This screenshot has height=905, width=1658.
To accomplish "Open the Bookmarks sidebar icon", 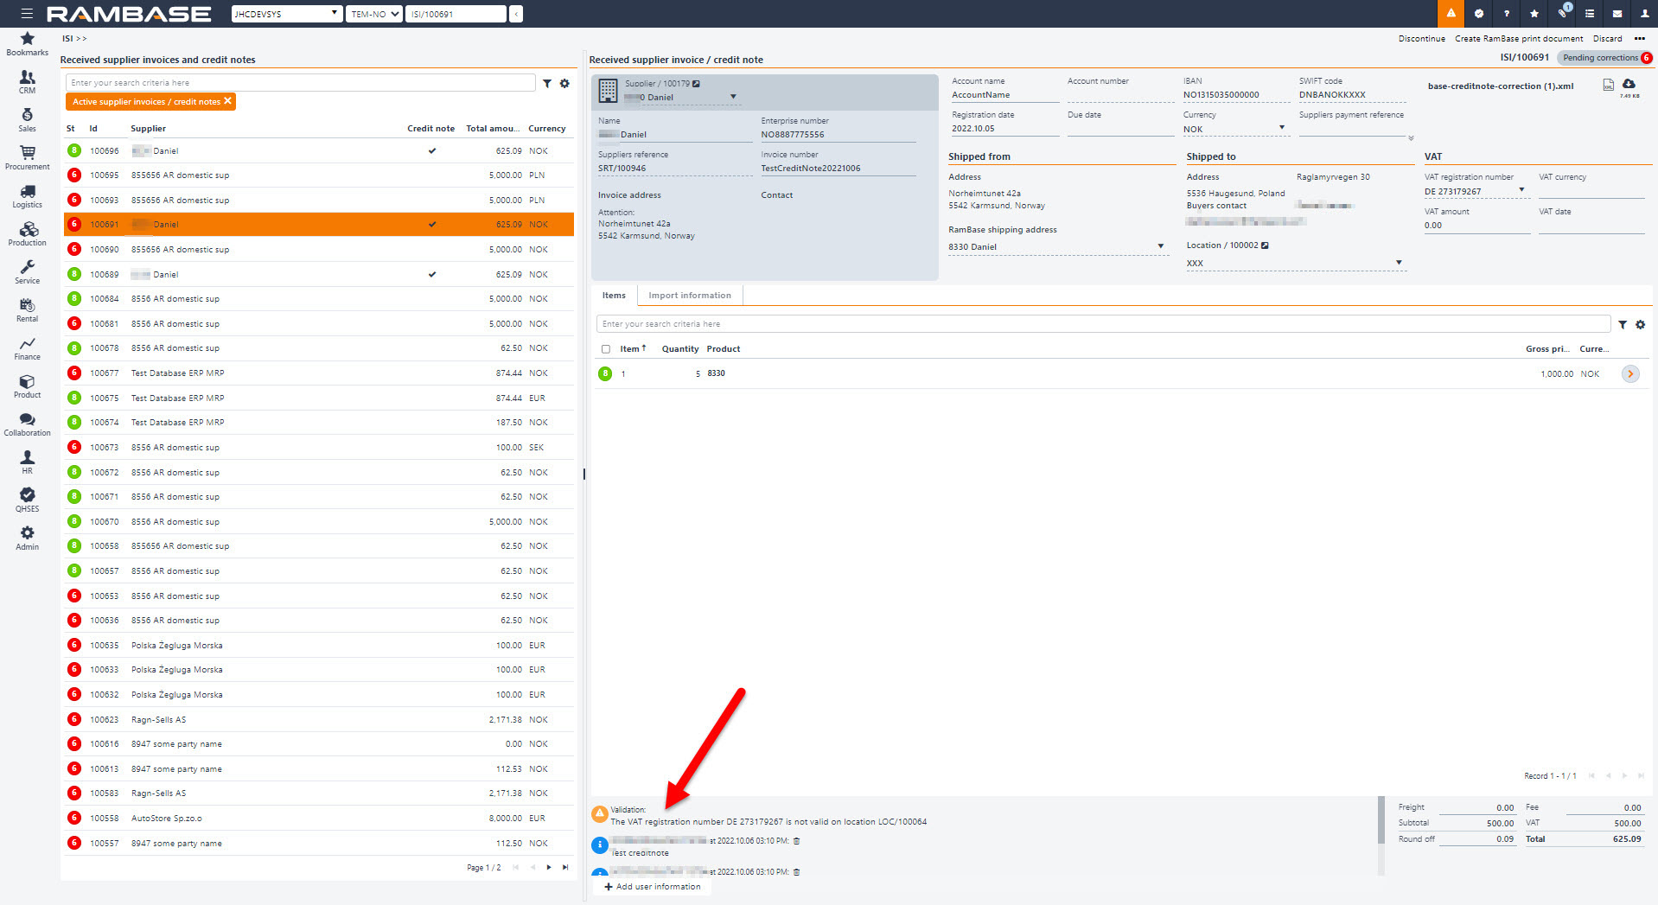I will [x=27, y=43].
